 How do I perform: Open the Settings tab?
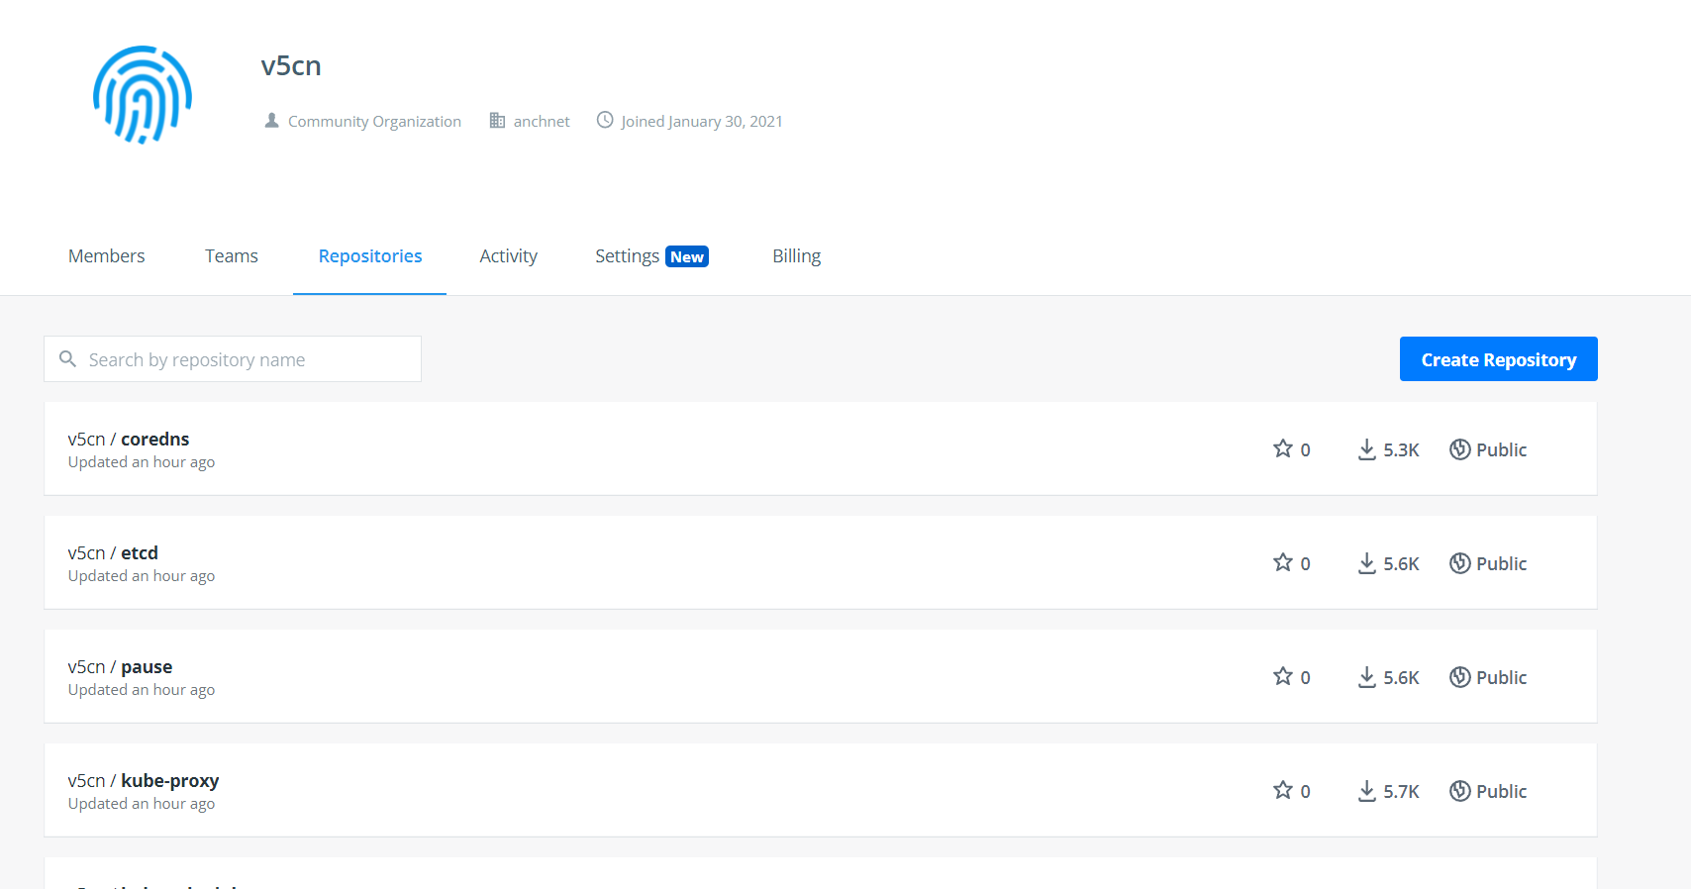coord(628,255)
